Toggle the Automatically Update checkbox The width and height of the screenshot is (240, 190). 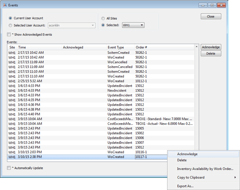(x=9, y=168)
